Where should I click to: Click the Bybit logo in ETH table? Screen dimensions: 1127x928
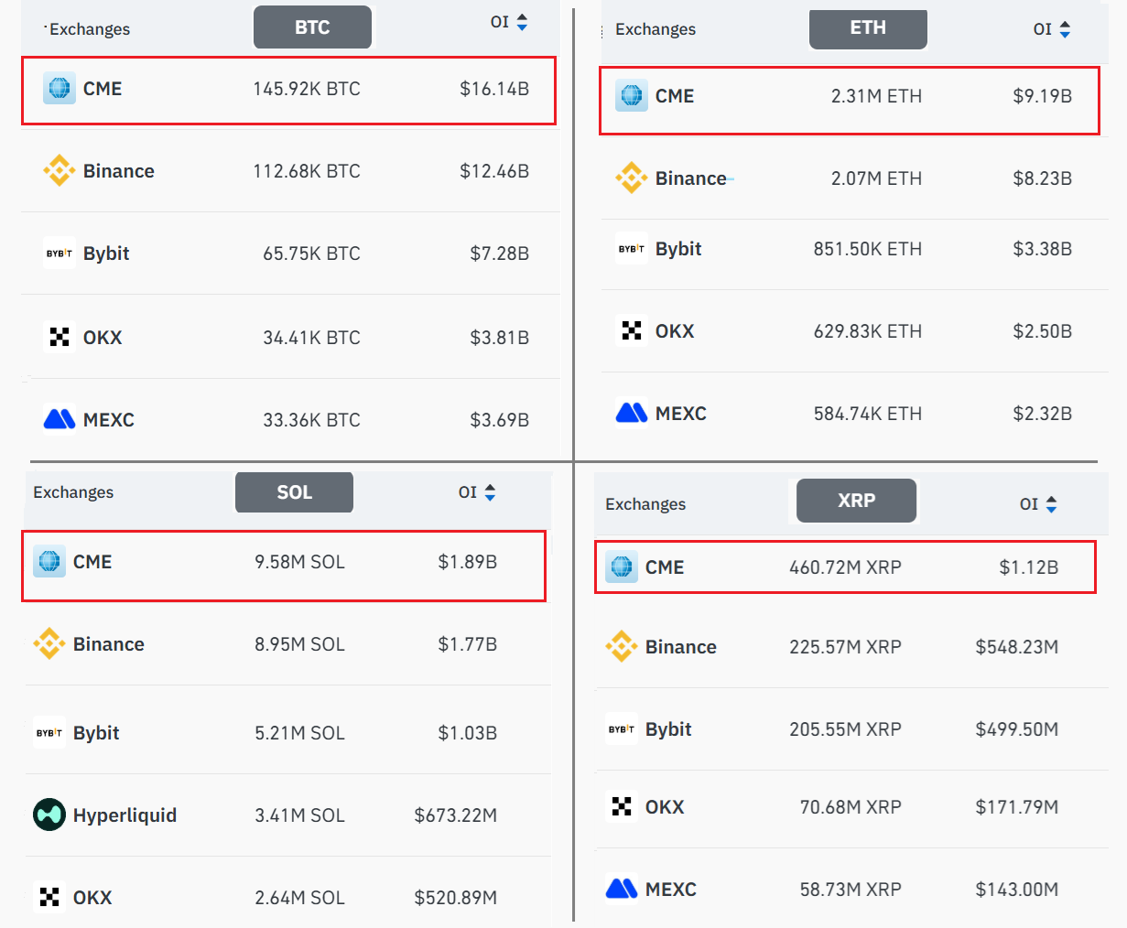point(631,249)
